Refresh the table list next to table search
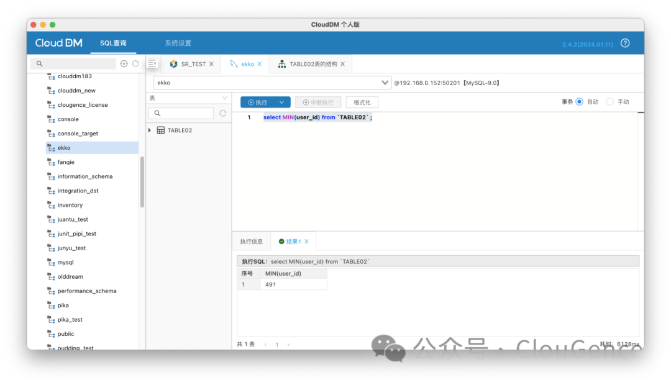The width and height of the screenshot is (671, 385). [223, 114]
